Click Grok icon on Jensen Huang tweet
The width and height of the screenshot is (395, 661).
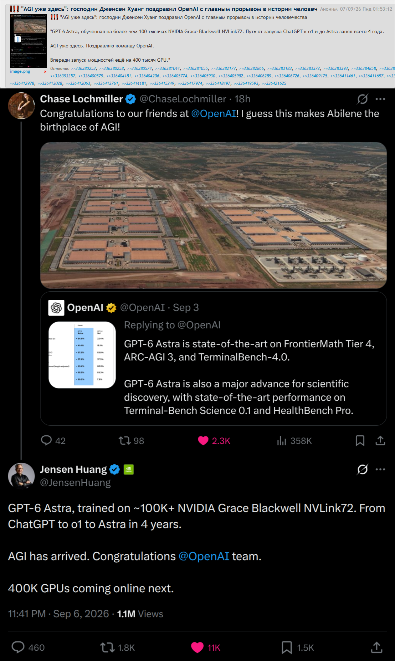(363, 469)
